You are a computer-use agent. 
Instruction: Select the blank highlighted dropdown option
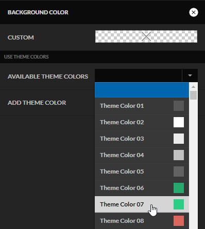pyautogui.click(x=142, y=90)
